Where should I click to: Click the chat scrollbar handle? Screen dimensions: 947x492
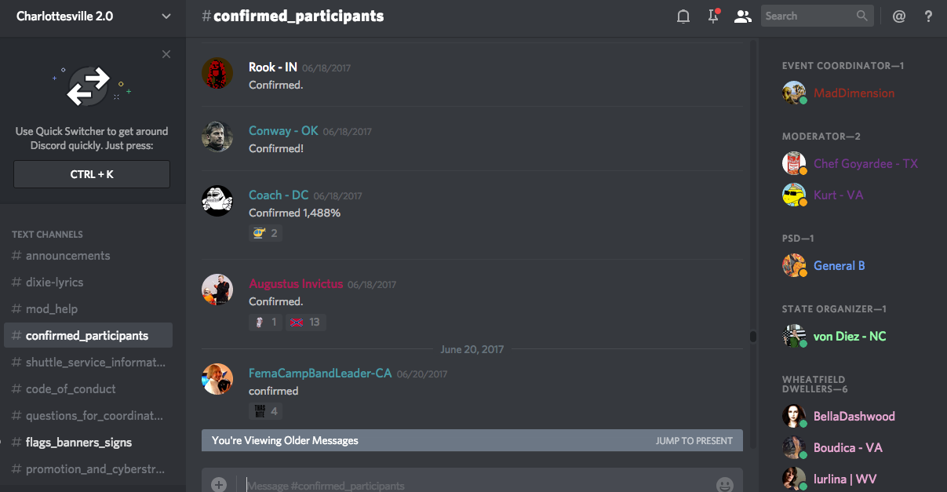point(752,336)
